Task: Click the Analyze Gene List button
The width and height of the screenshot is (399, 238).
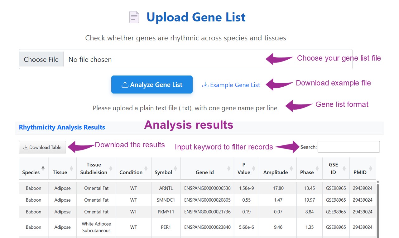Action: tap(152, 85)
